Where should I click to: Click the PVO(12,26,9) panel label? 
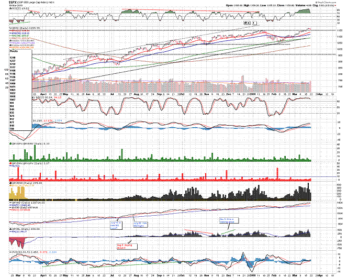point(33,252)
